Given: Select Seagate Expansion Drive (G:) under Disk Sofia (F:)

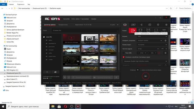Looking at the screenshot, I should coord(16,82).
